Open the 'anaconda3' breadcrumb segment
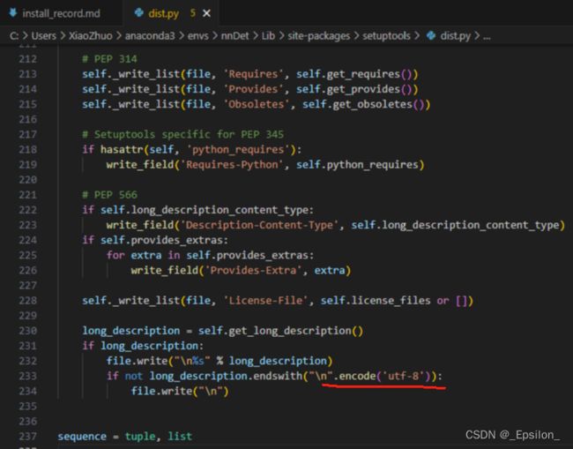Image resolution: width=573 pixels, height=449 pixels. point(150,36)
